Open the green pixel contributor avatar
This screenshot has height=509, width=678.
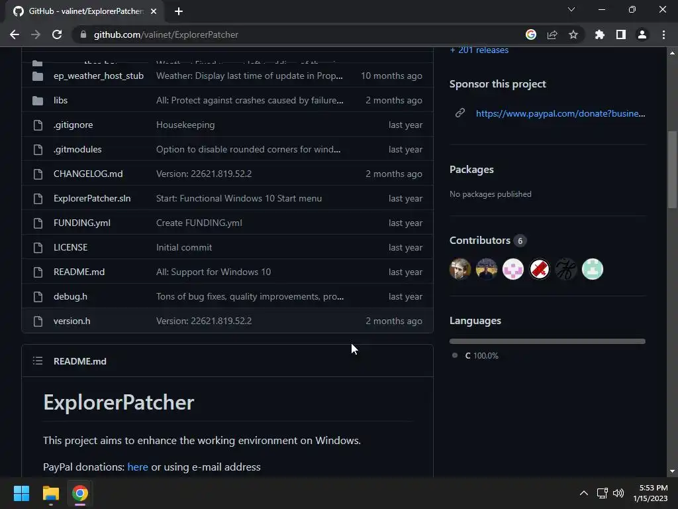click(x=593, y=269)
